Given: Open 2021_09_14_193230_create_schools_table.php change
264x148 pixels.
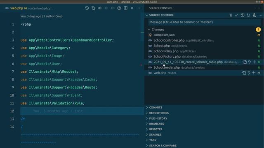Looking at the screenshot, I should (x=188, y=62).
